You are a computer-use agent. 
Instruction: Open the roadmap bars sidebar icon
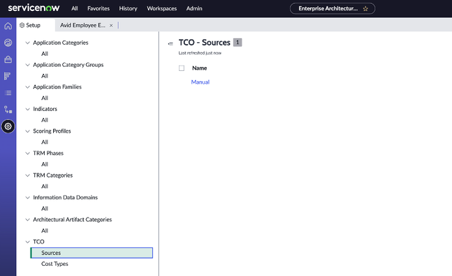click(8, 76)
